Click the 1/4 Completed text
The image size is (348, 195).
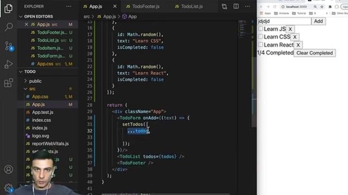coord(275,53)
